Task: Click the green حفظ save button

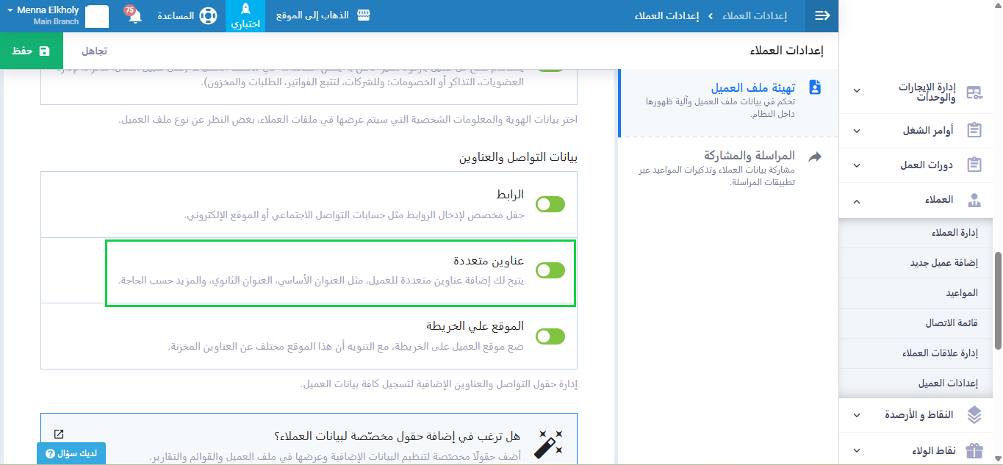Action: click(x=32, y=51)
